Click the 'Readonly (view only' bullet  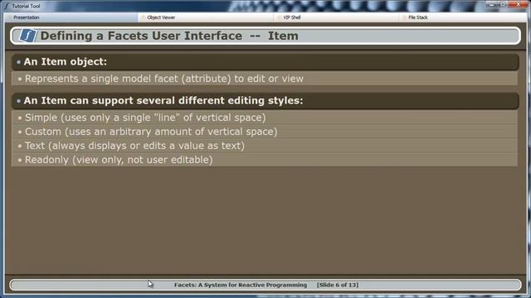[x=265, y=160]
